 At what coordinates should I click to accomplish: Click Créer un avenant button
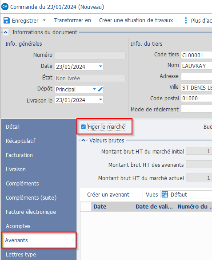(x=108, y=194)
